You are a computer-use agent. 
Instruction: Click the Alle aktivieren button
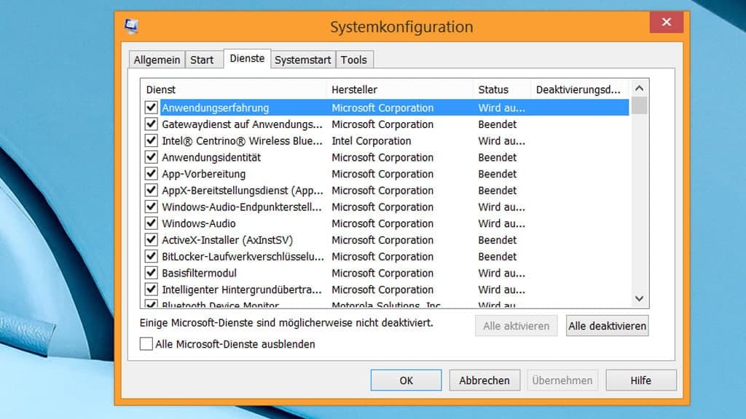tap(517, 326)
